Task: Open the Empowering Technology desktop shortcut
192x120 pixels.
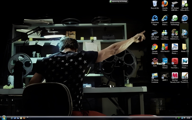Action: click(175, 18)
